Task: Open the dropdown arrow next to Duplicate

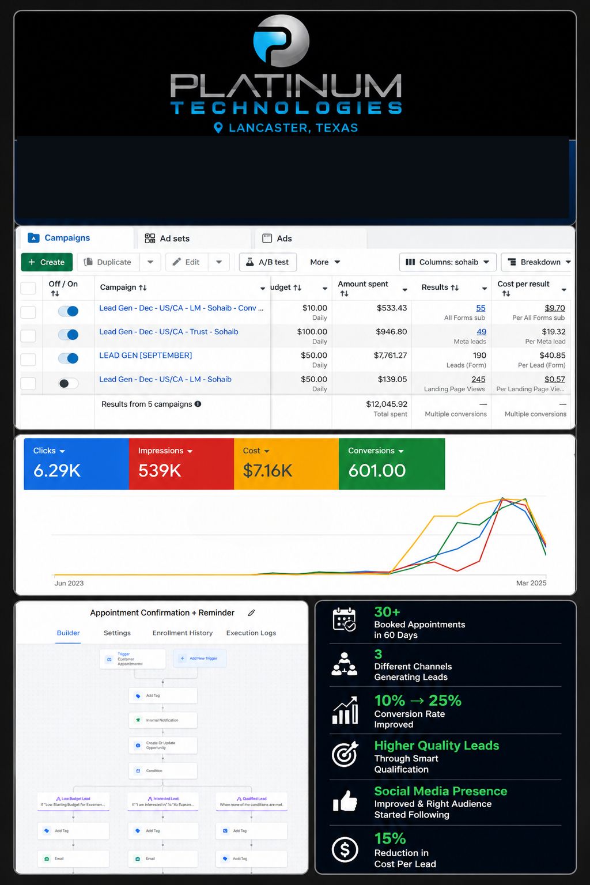Action: (x=150, y=262)
